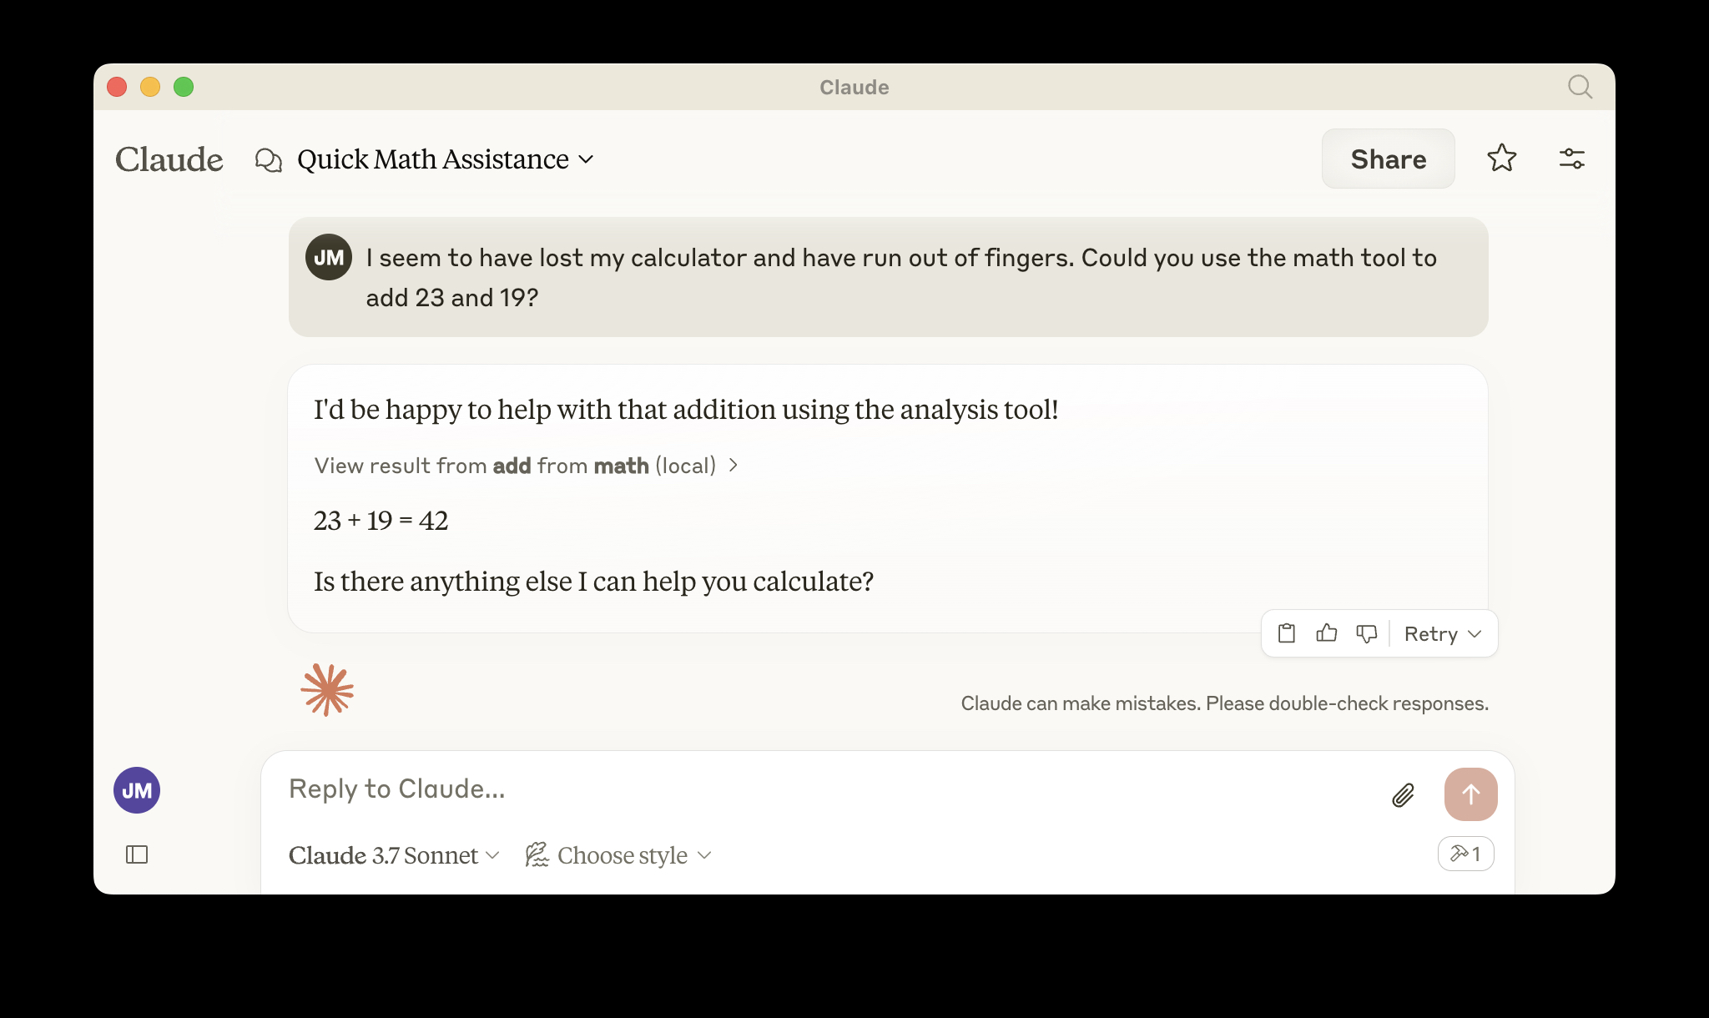Click the JM user avatar
1709x1018 pixels.
pos(136,790)
